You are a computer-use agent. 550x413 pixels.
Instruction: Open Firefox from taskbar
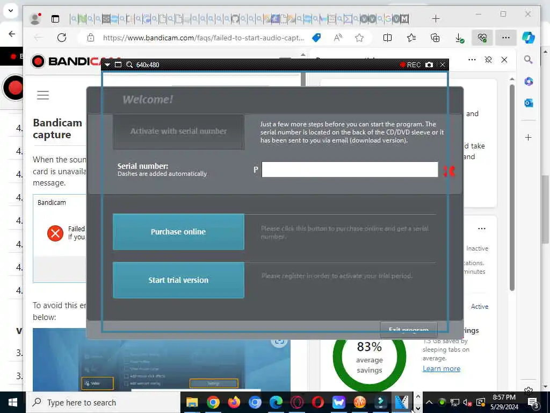(234, 402)
